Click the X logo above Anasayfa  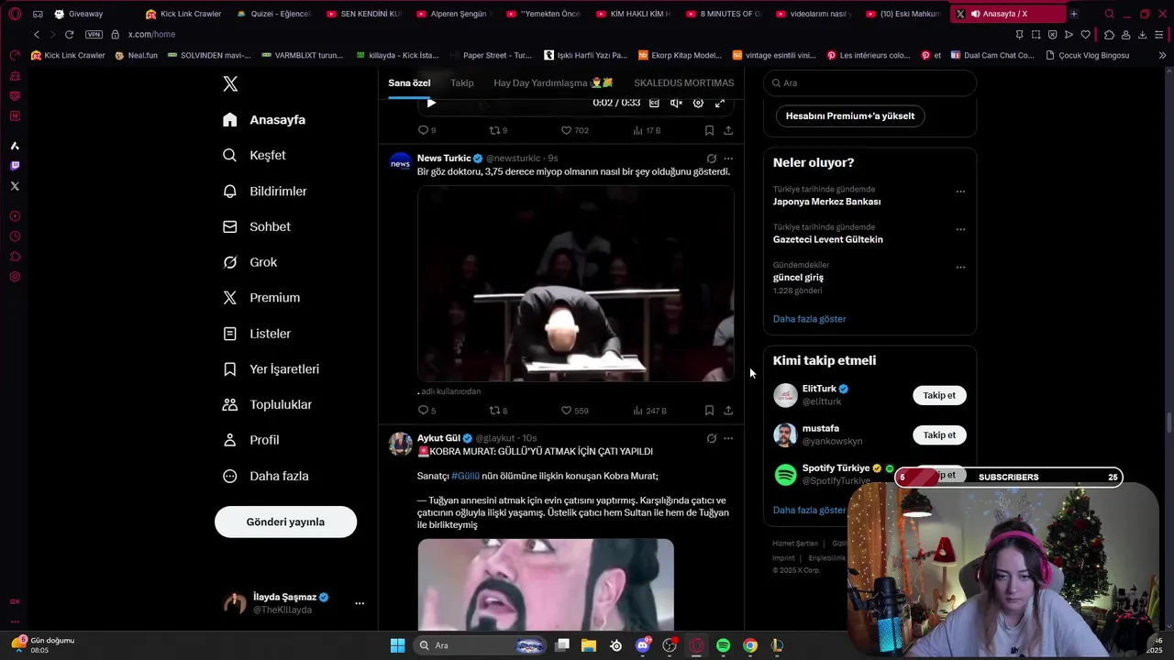pyautogui.click(x=230, y=84)
